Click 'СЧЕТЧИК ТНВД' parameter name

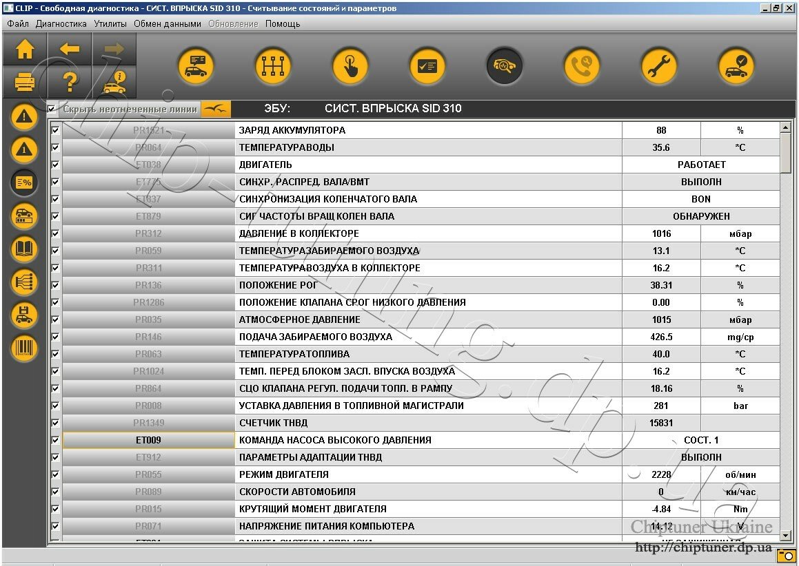pos(274,423)
